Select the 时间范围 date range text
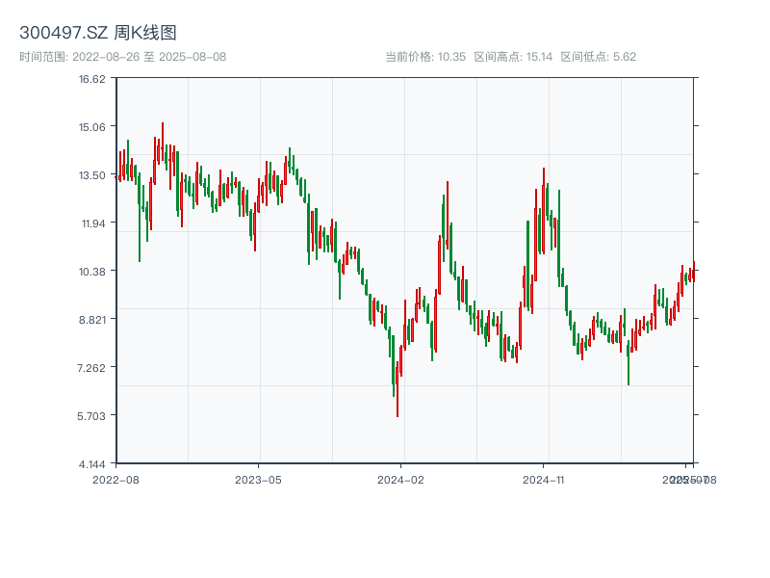Viewport: 770px width, 578px height. tap(122, 57)
